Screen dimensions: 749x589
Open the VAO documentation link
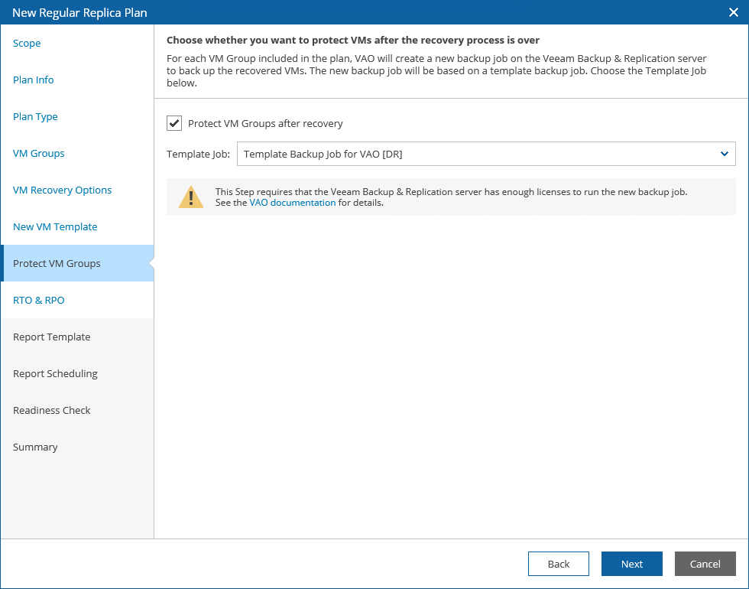point(293,203)
